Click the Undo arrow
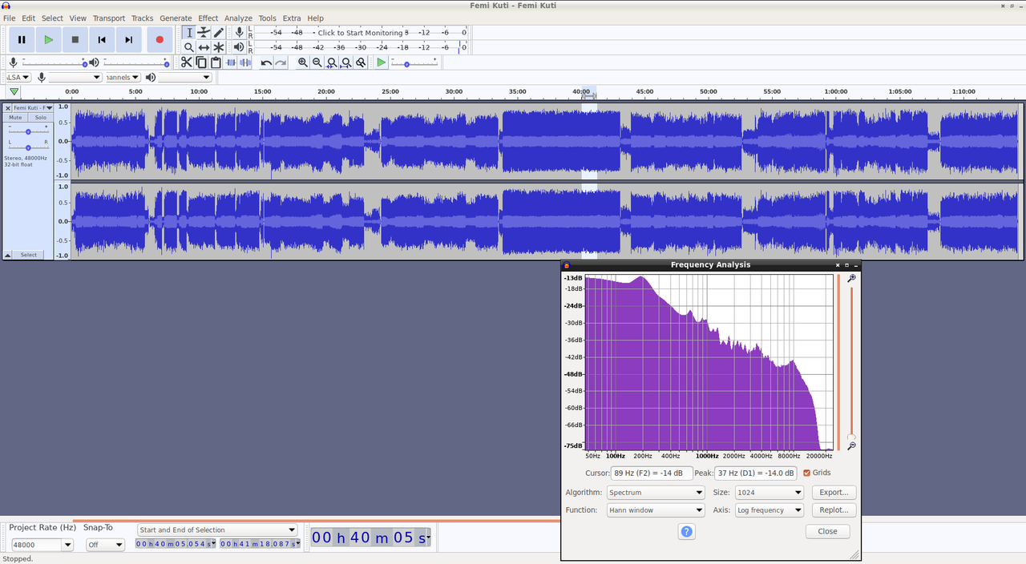The width and height of the screenshot is (1026, 564). 266,62
